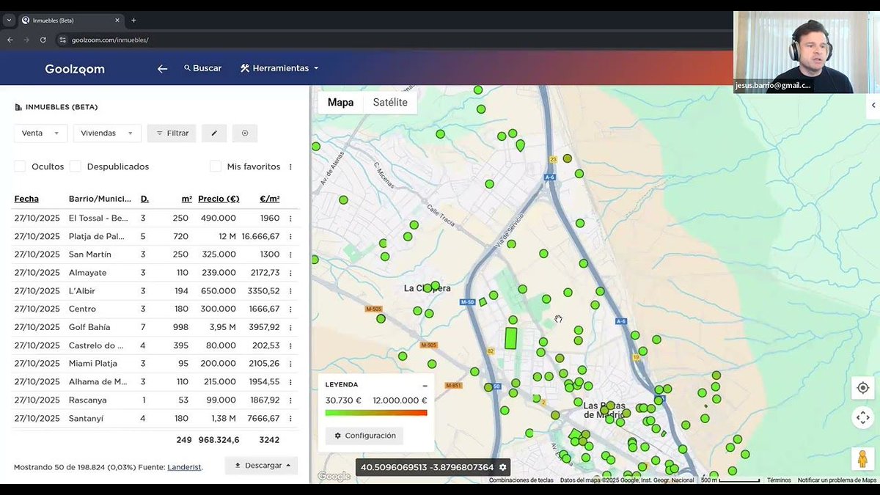Switch to Satélite view
Image resolution: width=880 pixels, height=495 pixels.
coord(390,103)
